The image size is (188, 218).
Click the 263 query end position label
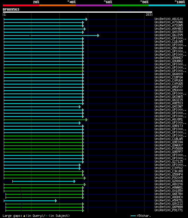coord(148,14)
